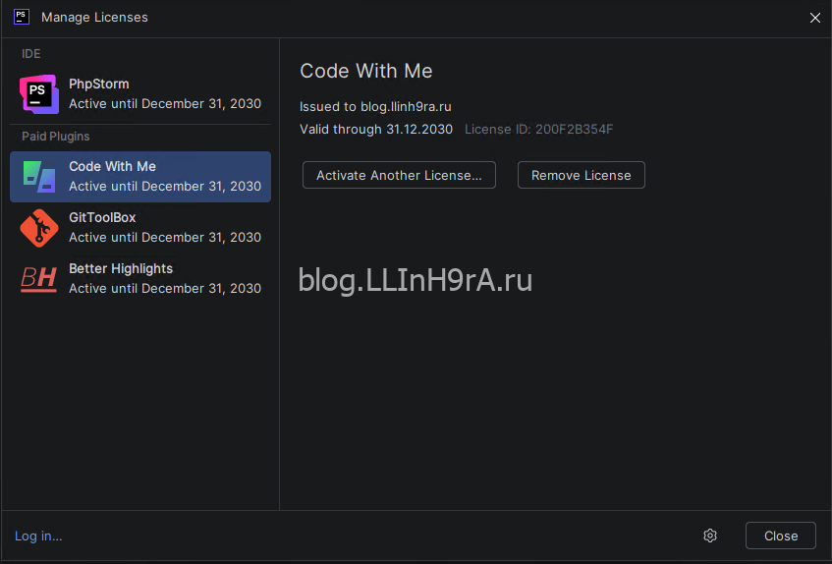Click the GitToolBox plugin icon
Viewport: 832px width, 564px height.
pyautogui.click(x=39, y=228)
